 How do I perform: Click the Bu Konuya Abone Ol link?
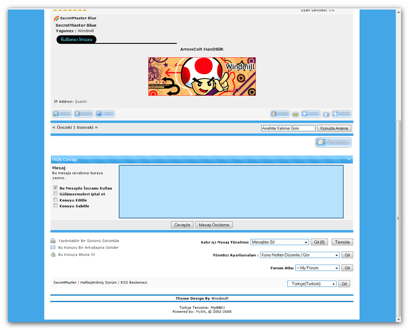tap(76, 255)
